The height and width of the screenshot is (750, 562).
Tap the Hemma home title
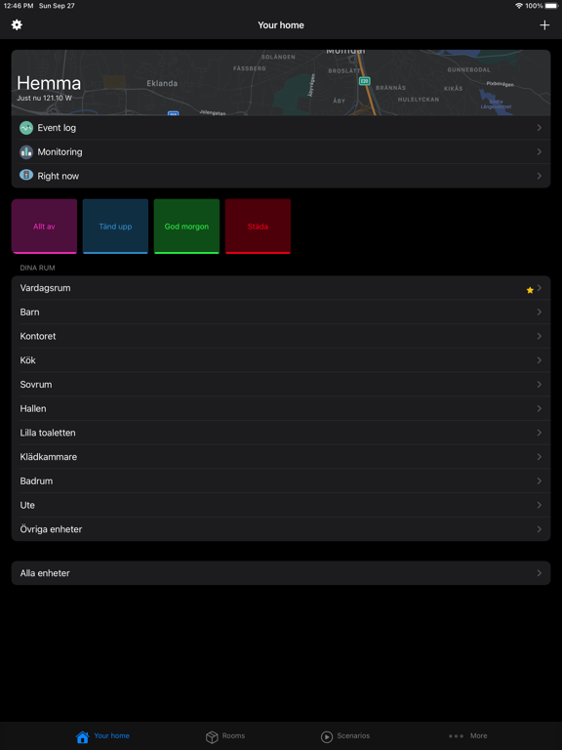(x=49, y=83)
